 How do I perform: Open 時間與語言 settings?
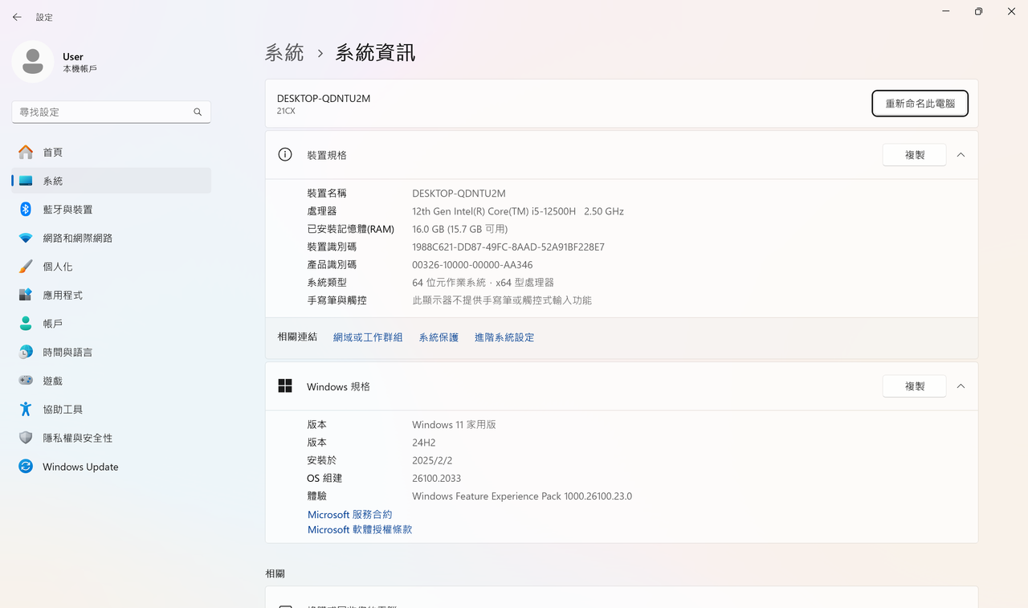click(112, 352)
